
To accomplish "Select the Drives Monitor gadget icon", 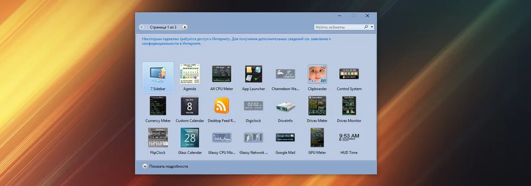I will click(x=349, y=105).
